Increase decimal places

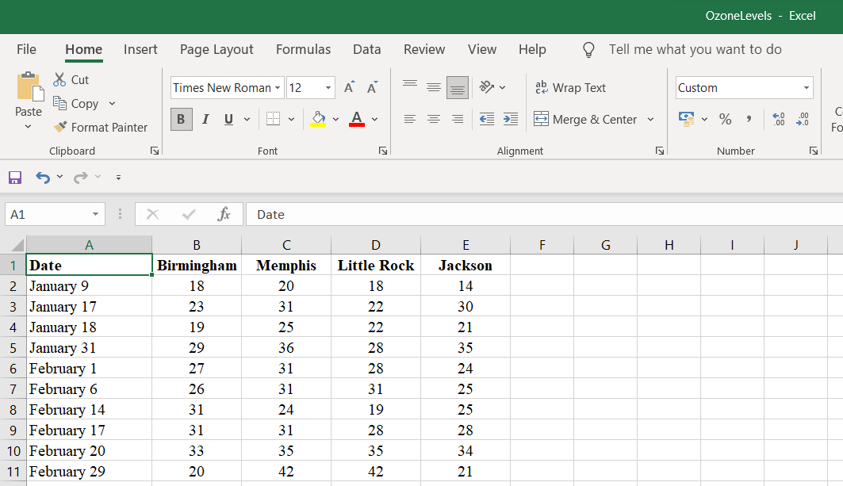(779, 119)
